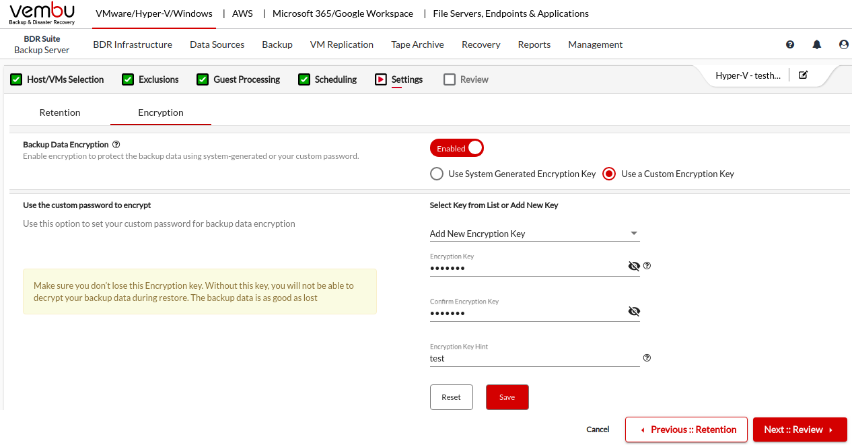Click help icon next to Encryption Key Hint
This screenshot has height=445, width=852.
(x=647, y=358)
